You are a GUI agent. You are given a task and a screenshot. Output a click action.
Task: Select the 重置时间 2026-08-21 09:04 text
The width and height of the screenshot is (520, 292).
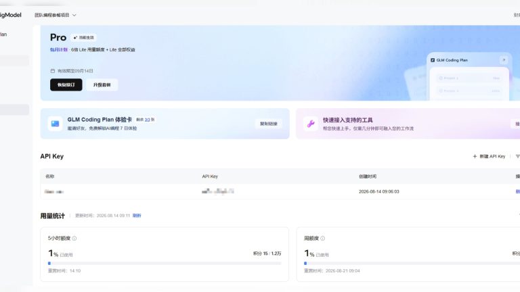[x=332, y=271]
